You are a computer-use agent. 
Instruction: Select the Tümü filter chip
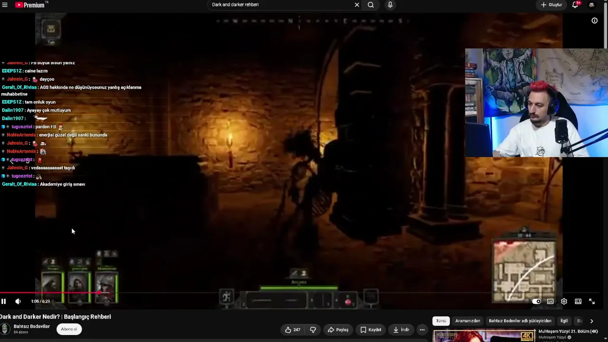(441, 321)
